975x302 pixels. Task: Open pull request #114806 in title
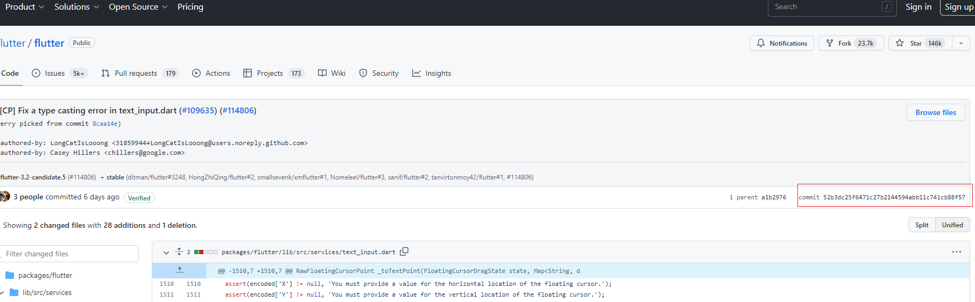point(238,110)
